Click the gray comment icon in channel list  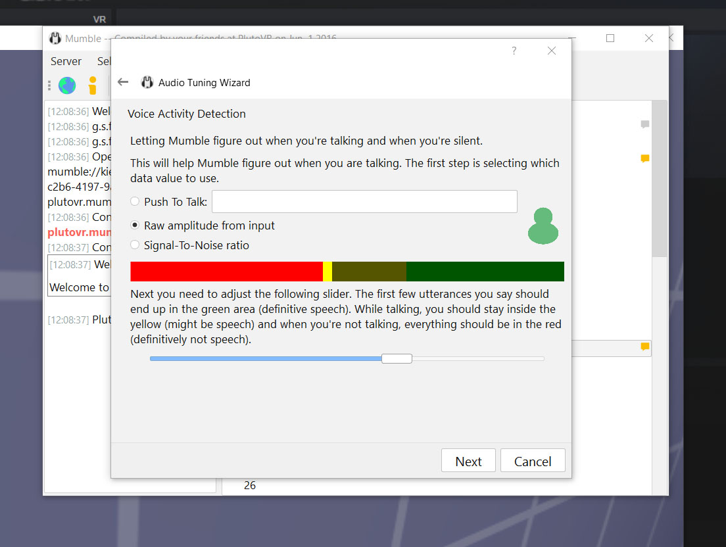pyautogui.click(x=644, y=124)
